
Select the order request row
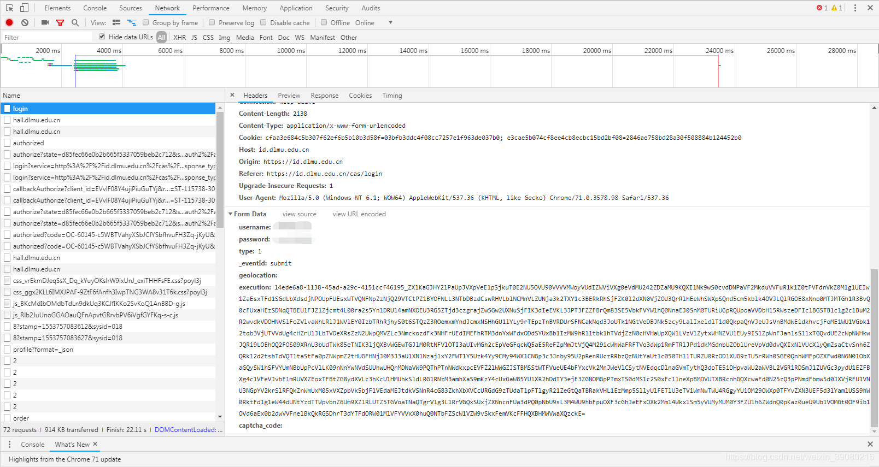pos(108,418)
